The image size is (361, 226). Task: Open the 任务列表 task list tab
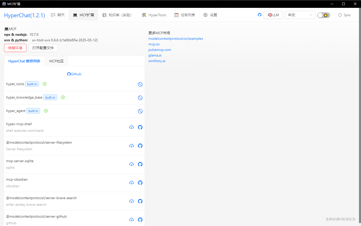pos(185,15)
